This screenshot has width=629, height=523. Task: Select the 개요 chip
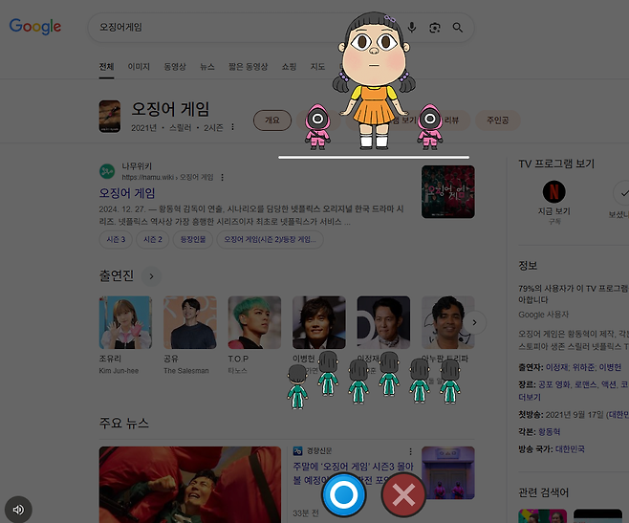point(272,120)
